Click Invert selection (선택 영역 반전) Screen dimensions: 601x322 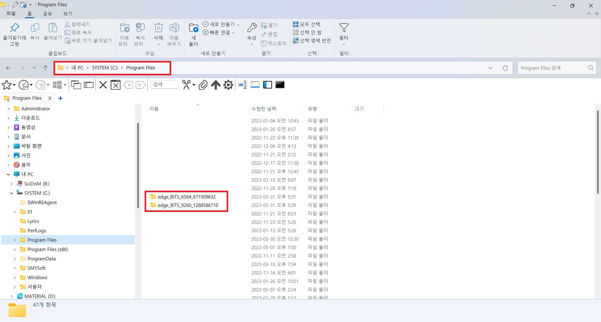point(312,41)
